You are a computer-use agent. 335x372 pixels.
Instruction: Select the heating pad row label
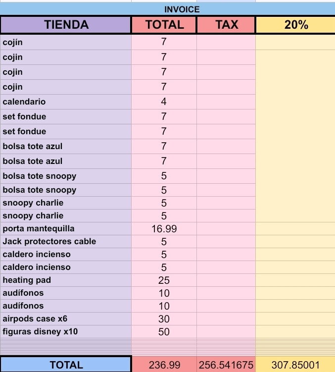(x=66, y=280)
